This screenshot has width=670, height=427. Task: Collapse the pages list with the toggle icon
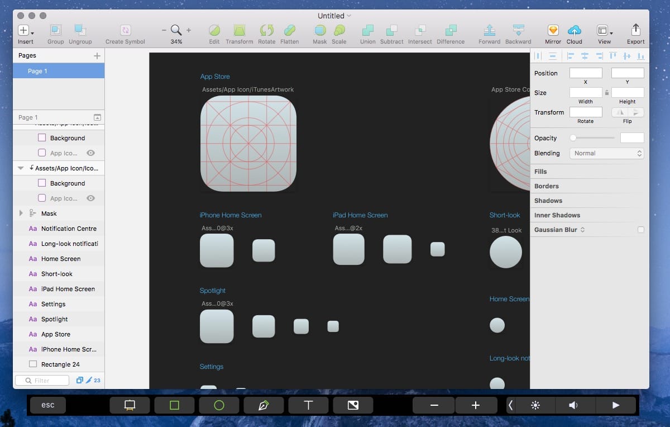click(97, 117)
